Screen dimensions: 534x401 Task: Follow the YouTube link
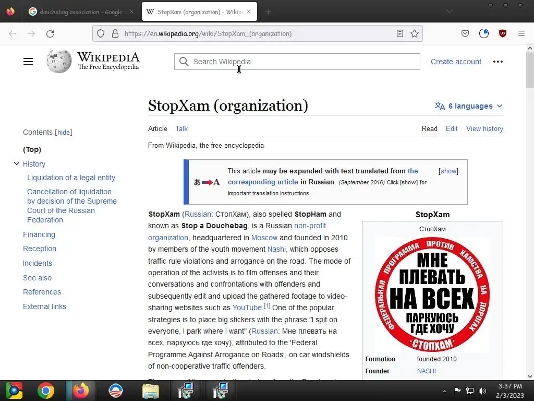(247, 308)
